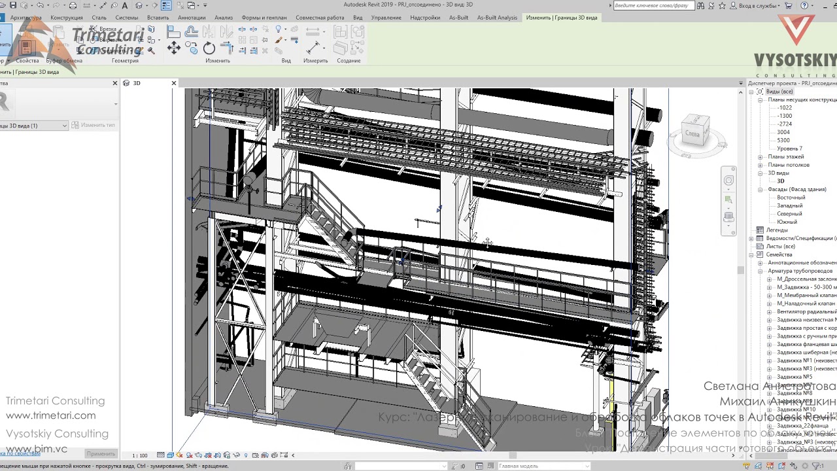Switch to the 'Управление' ribbon tab
The image size is (837, 471).
click(386, 18)
